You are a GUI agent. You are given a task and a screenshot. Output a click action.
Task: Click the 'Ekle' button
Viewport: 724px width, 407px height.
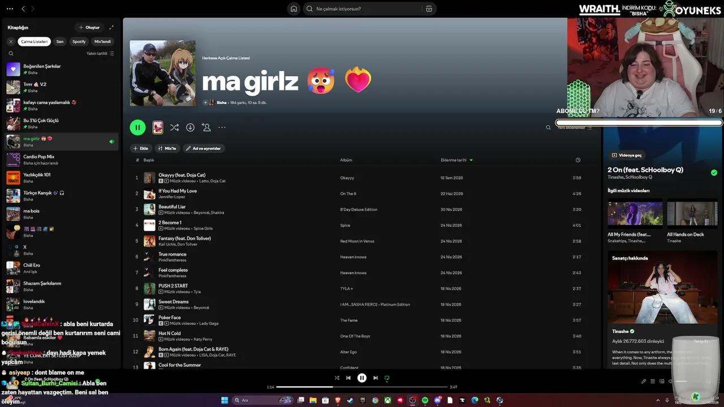pyautogui.click(x=140, y=148)
